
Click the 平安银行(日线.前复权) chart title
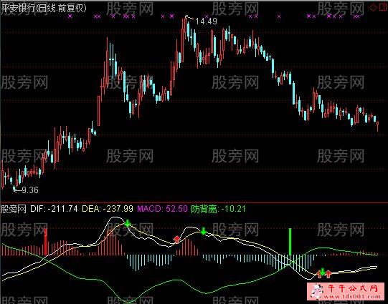coord(44,8)
